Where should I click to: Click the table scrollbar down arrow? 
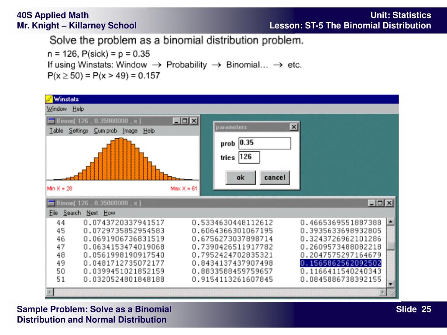click(391, 284)
